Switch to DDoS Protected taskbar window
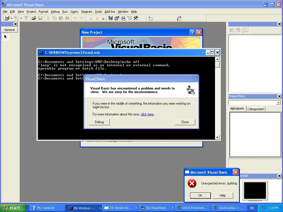This screenshot has width=283, height=212. (x=193, y=208)
